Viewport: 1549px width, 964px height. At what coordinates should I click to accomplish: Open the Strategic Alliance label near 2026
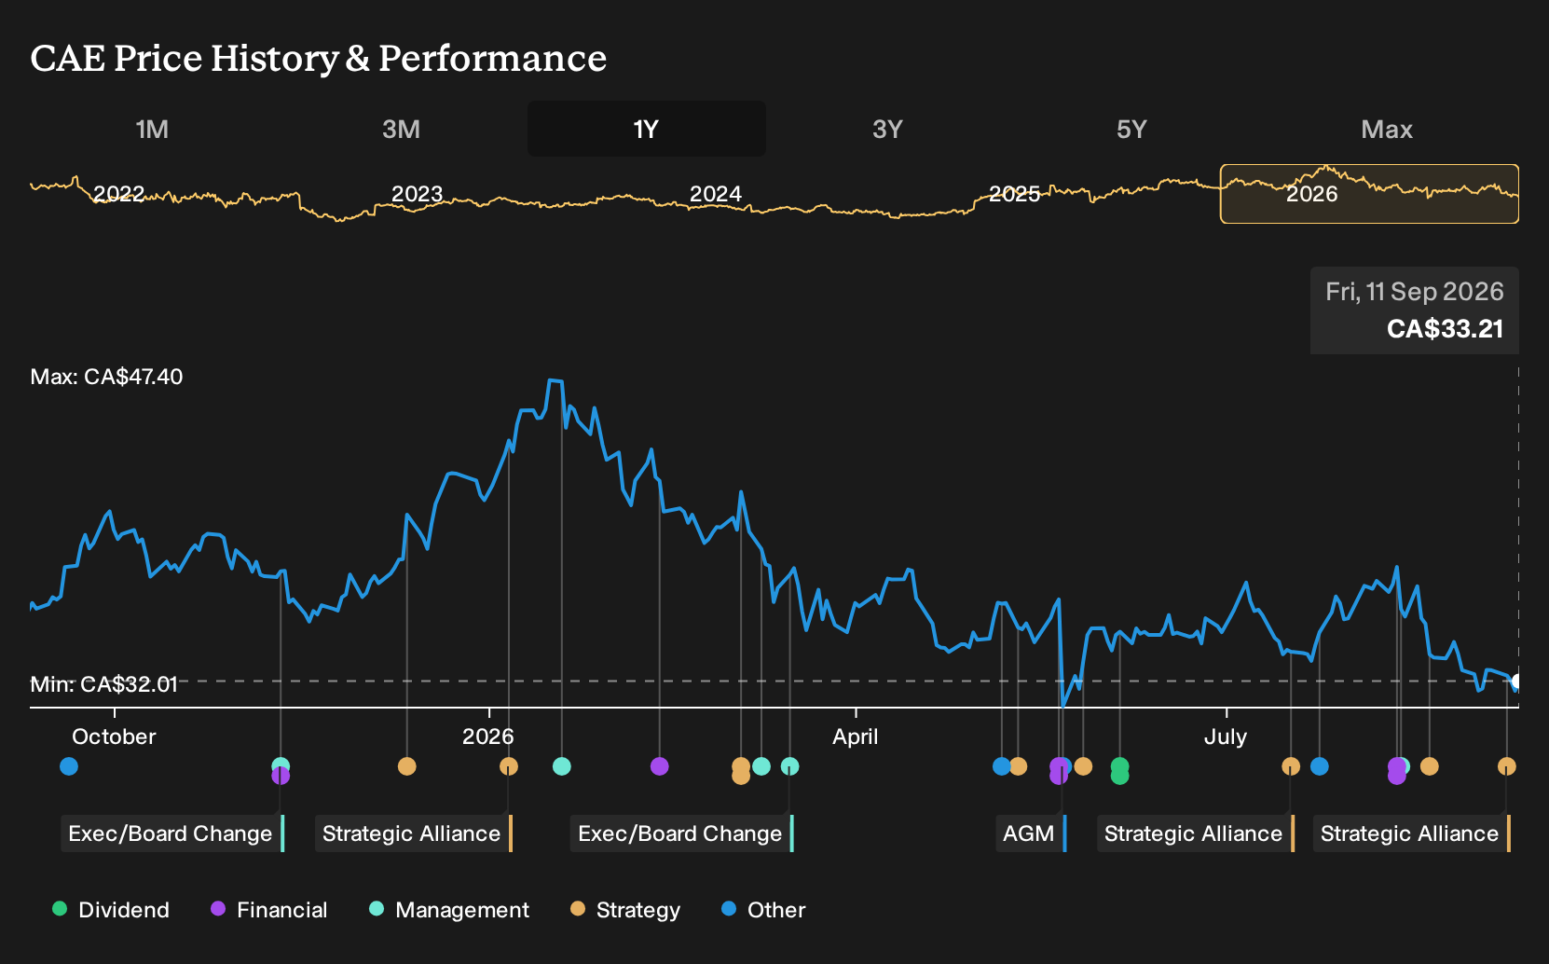tap(414, 833)
